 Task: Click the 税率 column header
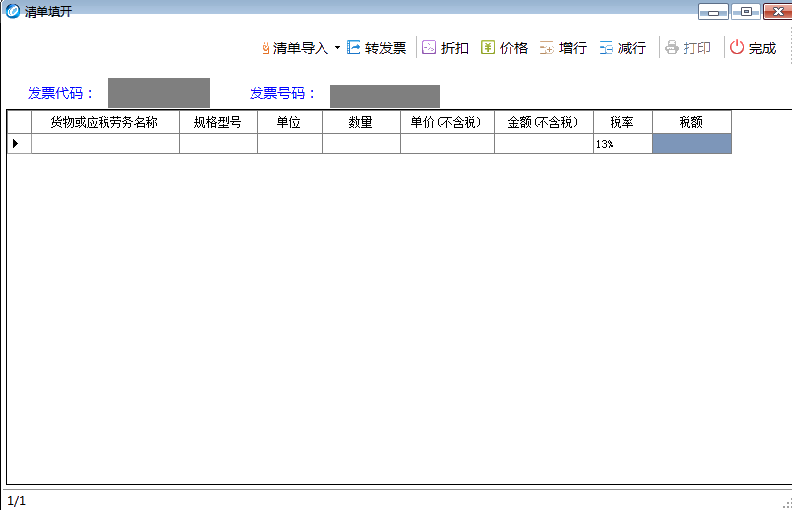[x=622, y=122]
